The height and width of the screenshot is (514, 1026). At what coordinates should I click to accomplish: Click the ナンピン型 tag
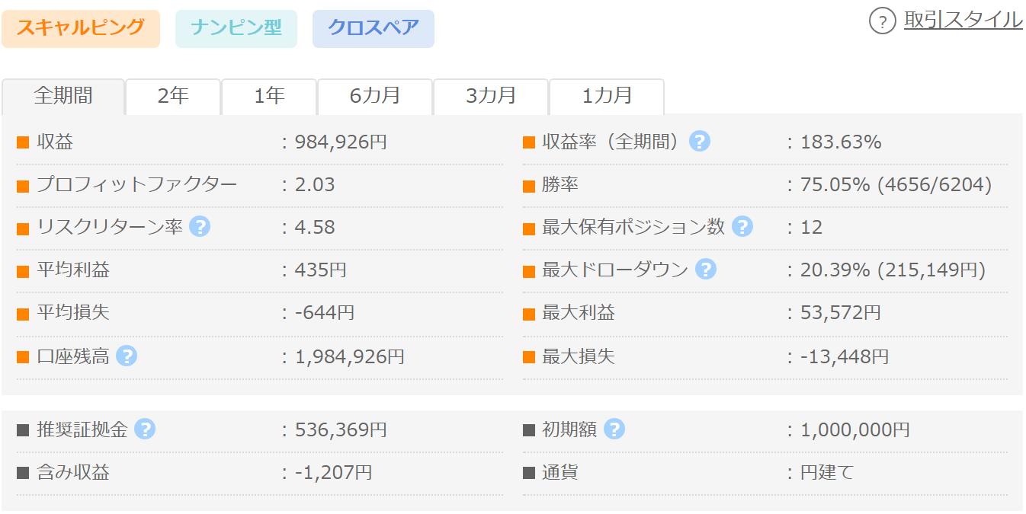click(236, 29)
